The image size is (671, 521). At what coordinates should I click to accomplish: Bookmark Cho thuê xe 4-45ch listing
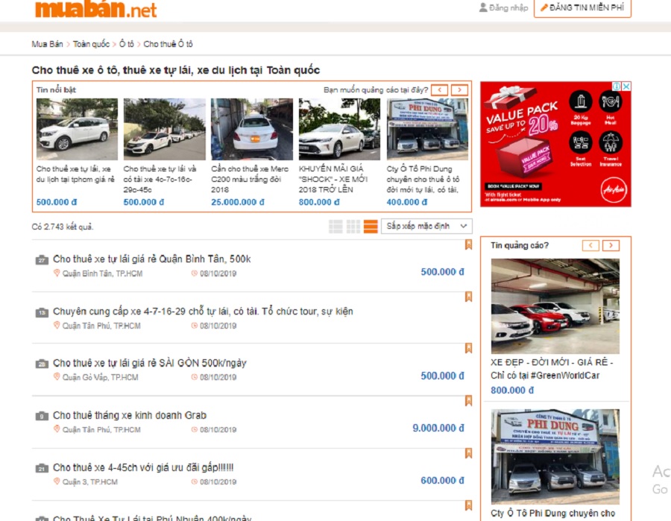[469, 453]
